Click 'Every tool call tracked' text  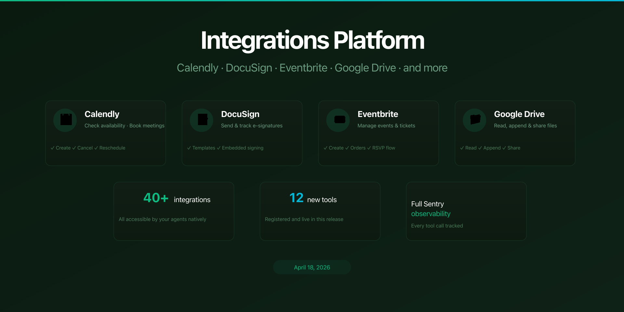tap(437, 226)
